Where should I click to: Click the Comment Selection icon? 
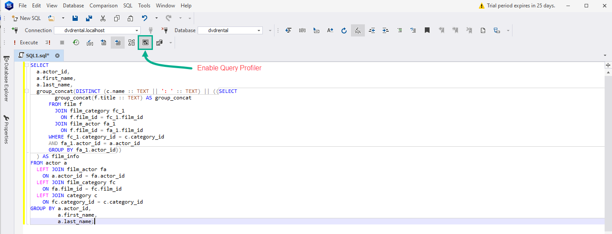[x=400, y=30]
